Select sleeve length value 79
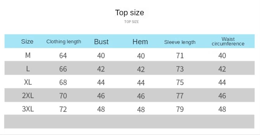Viewport: 260px width, 135px height. [180, 109]
